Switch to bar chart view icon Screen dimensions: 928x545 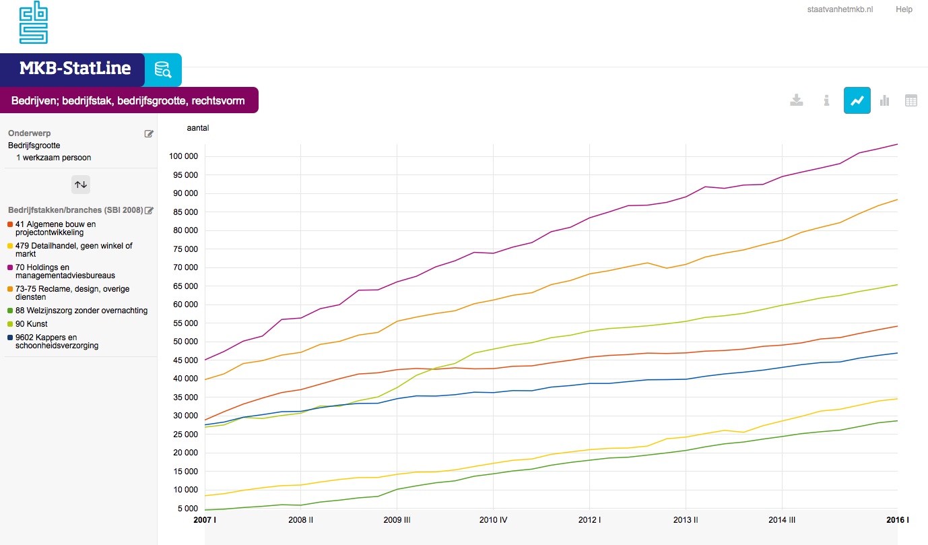pos(884,100)
